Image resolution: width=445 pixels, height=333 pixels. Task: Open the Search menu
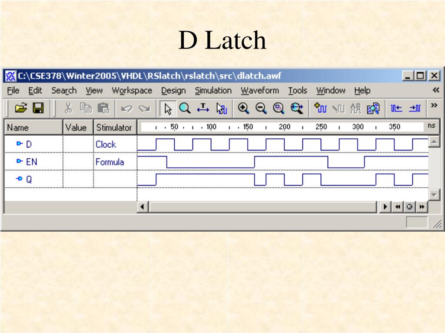point(64,91)
